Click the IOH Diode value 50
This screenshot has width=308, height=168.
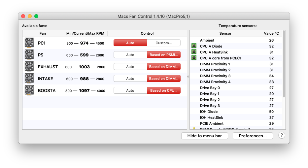click(271, 112)
